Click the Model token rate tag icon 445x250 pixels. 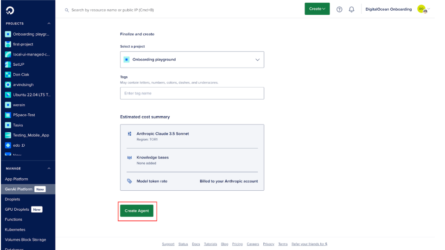129,181
